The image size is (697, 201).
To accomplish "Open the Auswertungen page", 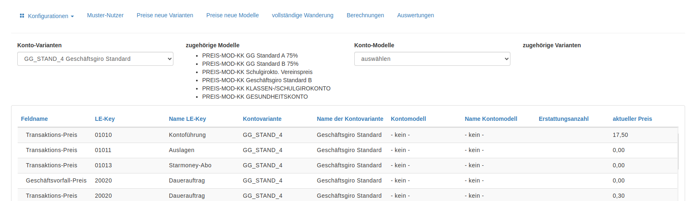I will [x=415, y=15].
